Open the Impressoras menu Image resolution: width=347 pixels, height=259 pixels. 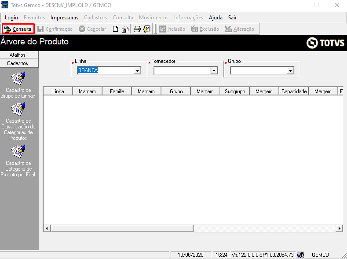tap(64, 18)
